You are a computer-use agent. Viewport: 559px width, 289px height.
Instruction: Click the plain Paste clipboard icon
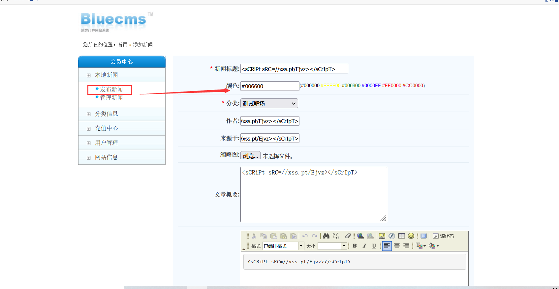coord(273,236)
